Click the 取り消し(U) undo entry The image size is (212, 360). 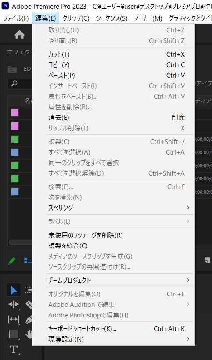(114, 30)
